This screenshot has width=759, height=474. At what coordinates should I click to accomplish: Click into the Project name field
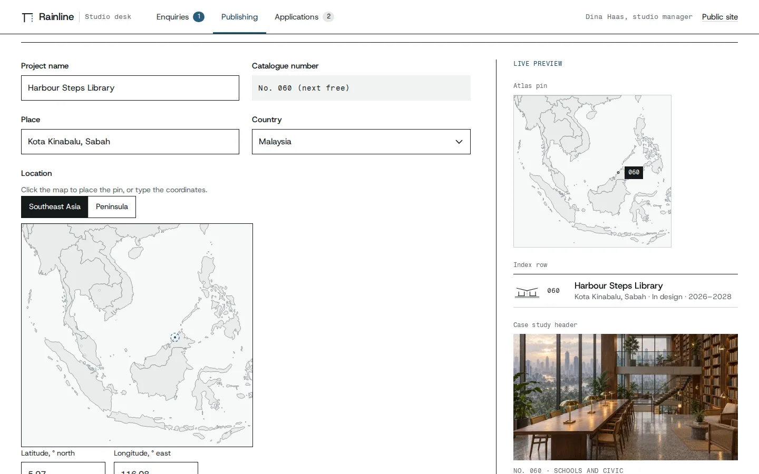click(x=130, y=88)
